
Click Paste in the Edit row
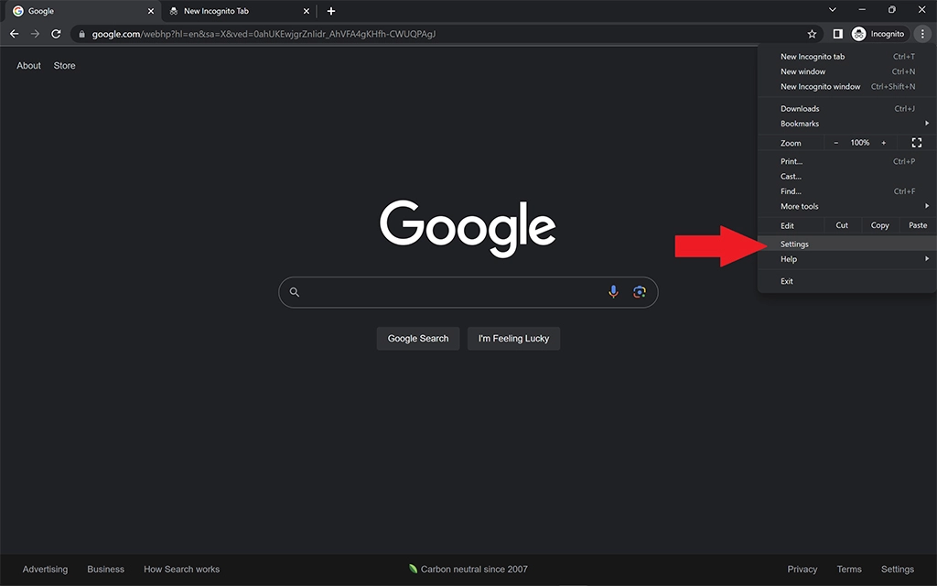(918, 225)
